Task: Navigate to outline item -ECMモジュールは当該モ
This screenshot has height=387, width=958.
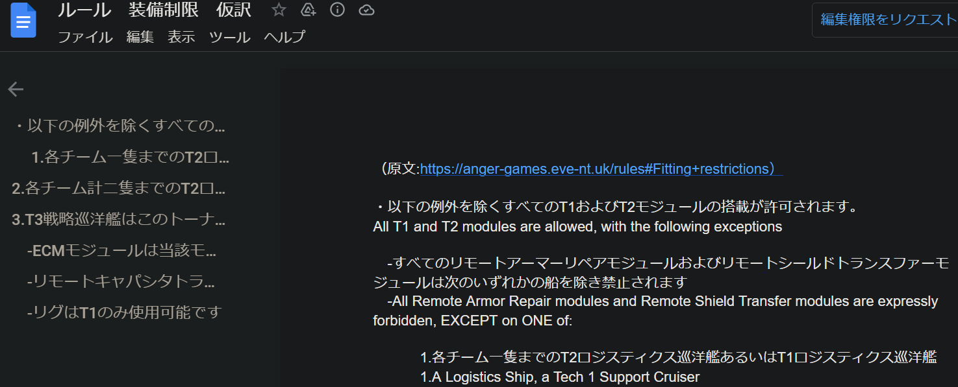Action: coord(121,250)
